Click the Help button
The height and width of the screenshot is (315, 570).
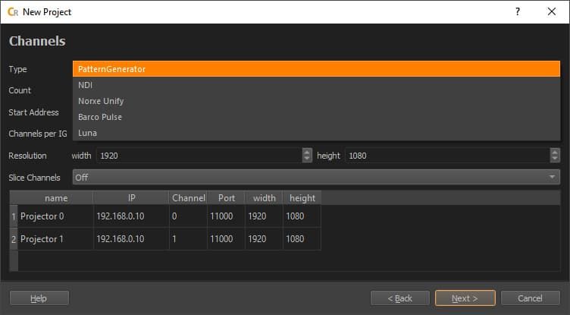[x=39, y=298]
